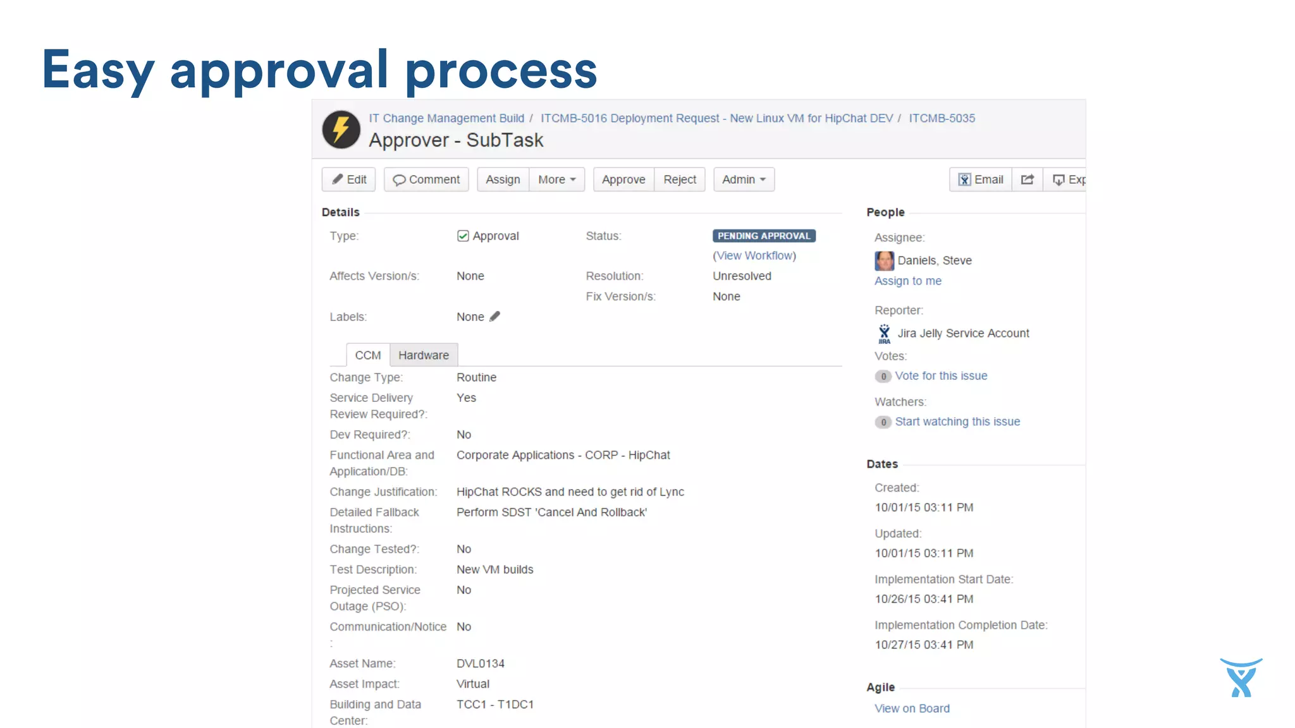Click the Jira Jelly Service Account avatar

click(x=885, y=334)
